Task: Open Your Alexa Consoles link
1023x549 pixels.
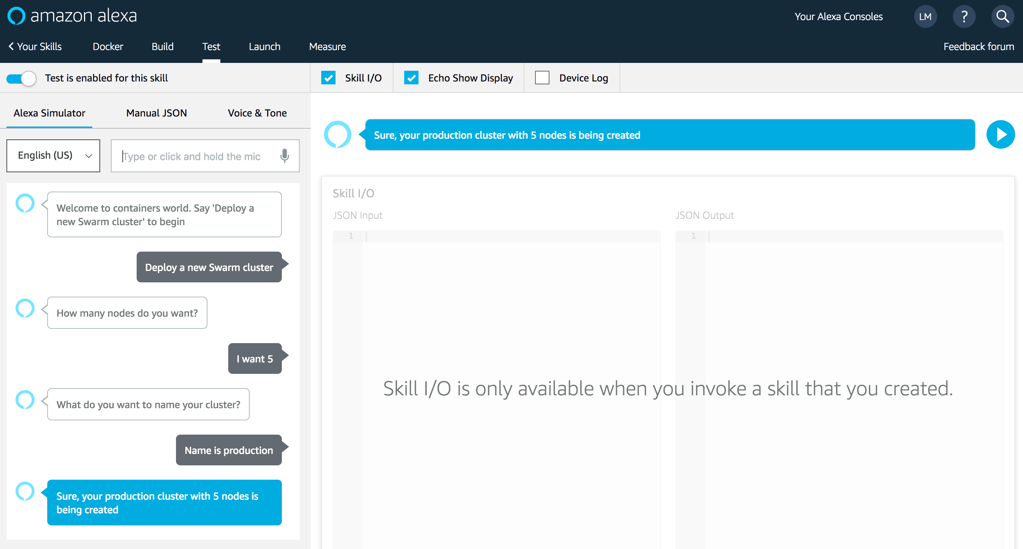Action: [839, 17]
